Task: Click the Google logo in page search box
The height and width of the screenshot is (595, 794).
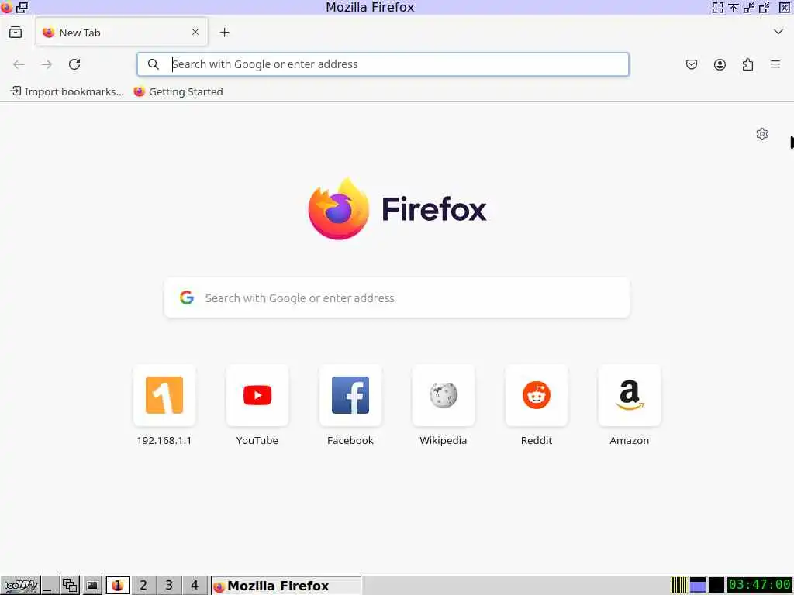Action: point(187,297)
